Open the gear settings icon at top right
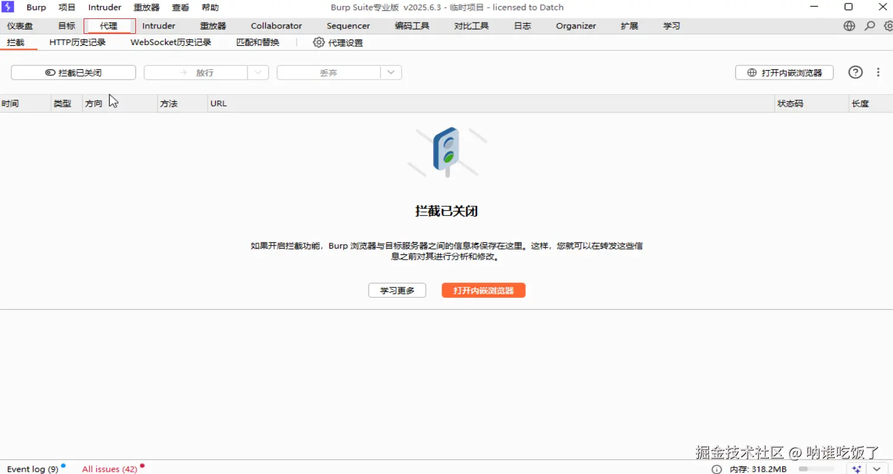The width and height of the screenshot is (893, 474). click(888, 26)
